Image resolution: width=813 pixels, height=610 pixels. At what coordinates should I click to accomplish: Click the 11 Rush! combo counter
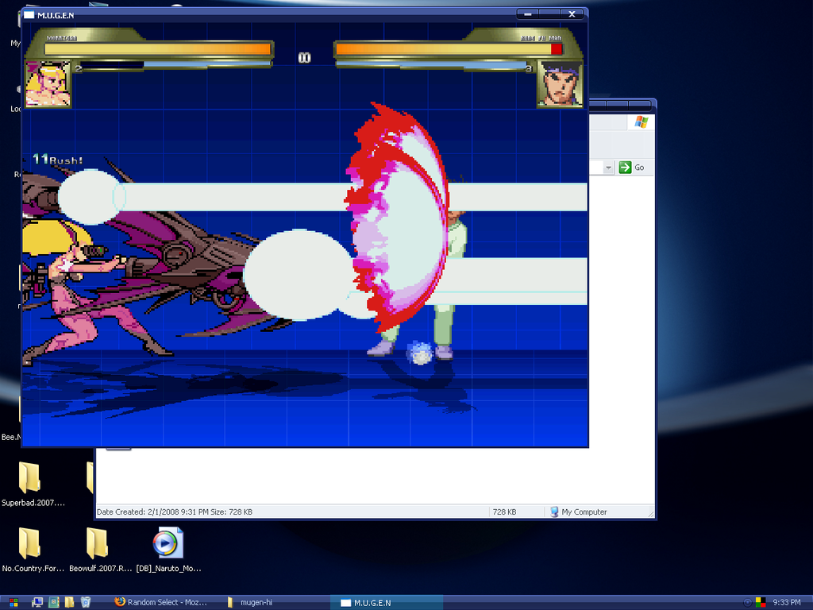pos(57,160)
